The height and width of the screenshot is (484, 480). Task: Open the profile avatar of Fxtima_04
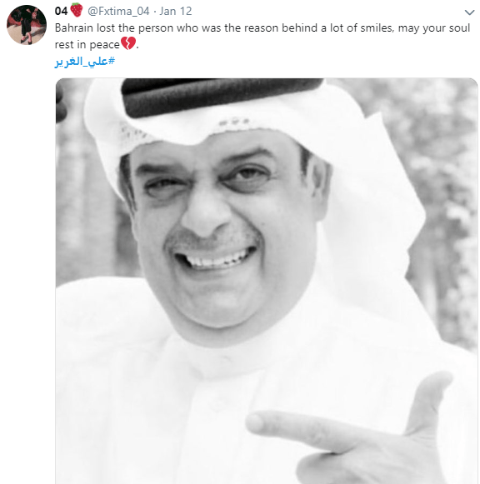[x=27, y=25]
